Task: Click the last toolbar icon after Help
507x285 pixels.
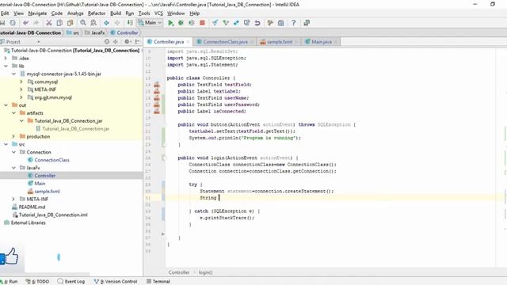Action: click(x=307, y=23)
